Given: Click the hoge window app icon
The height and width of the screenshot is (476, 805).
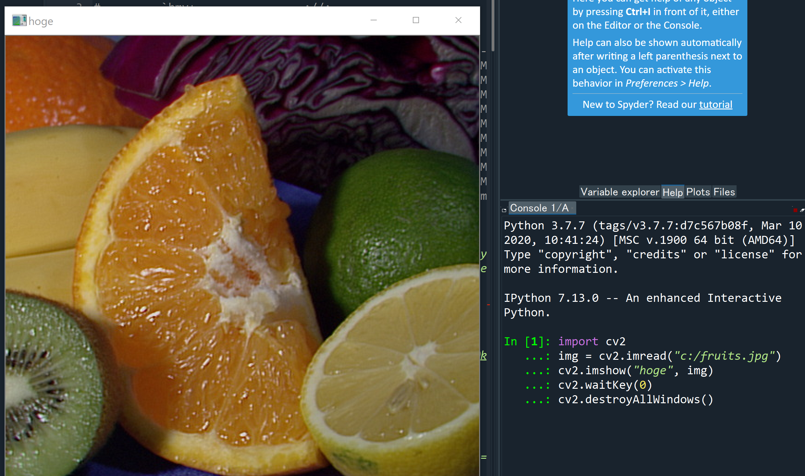Looking at the screenshot, I should [x=19, y=21].
